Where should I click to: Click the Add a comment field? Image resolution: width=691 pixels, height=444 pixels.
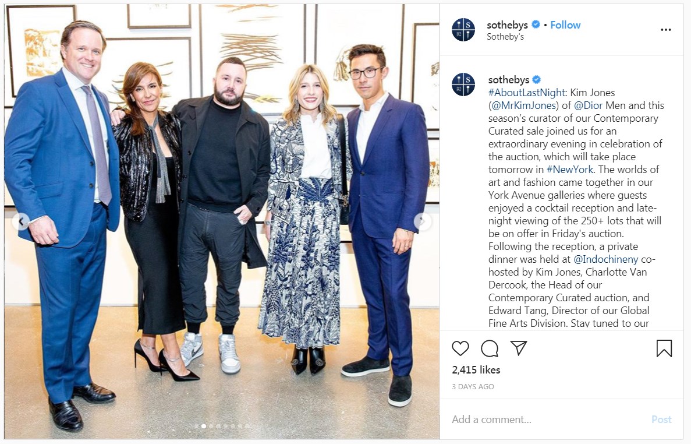(x=547, y=420)
